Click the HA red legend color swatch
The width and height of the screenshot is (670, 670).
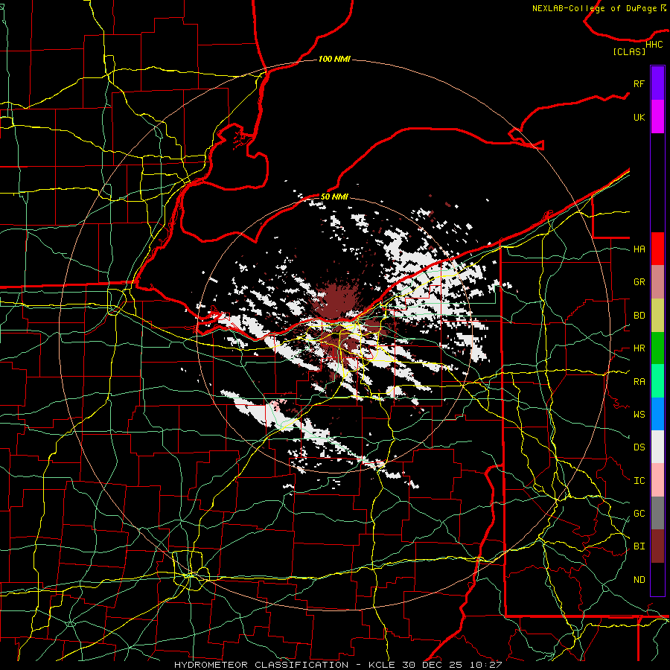[657, 249]
